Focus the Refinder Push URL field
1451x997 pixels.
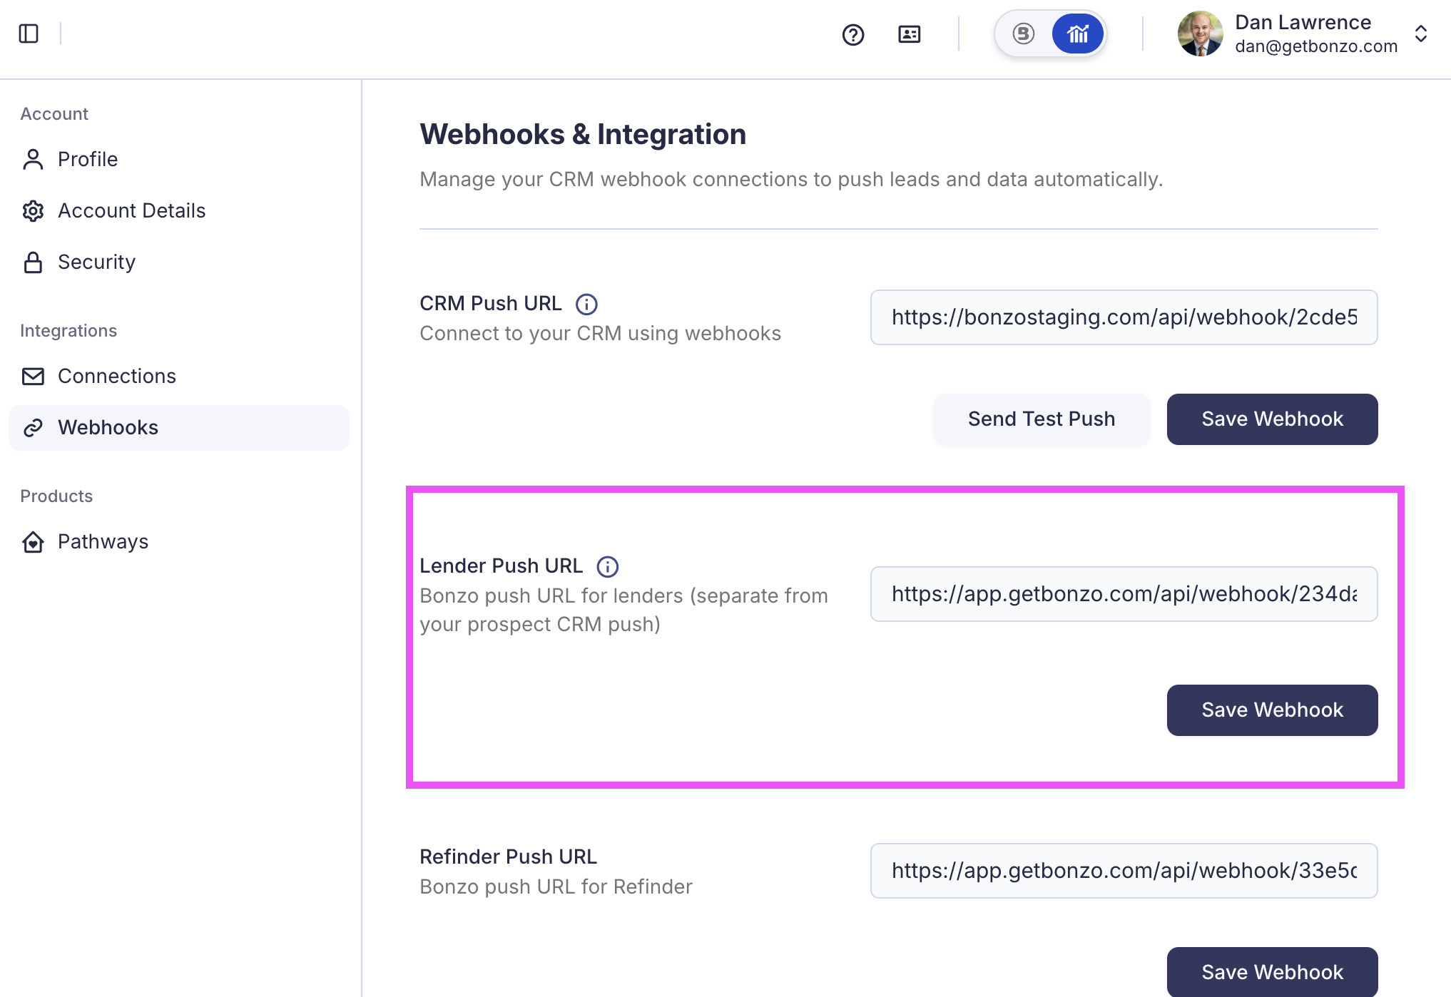pyautogui.click(x=1124, y=871)
